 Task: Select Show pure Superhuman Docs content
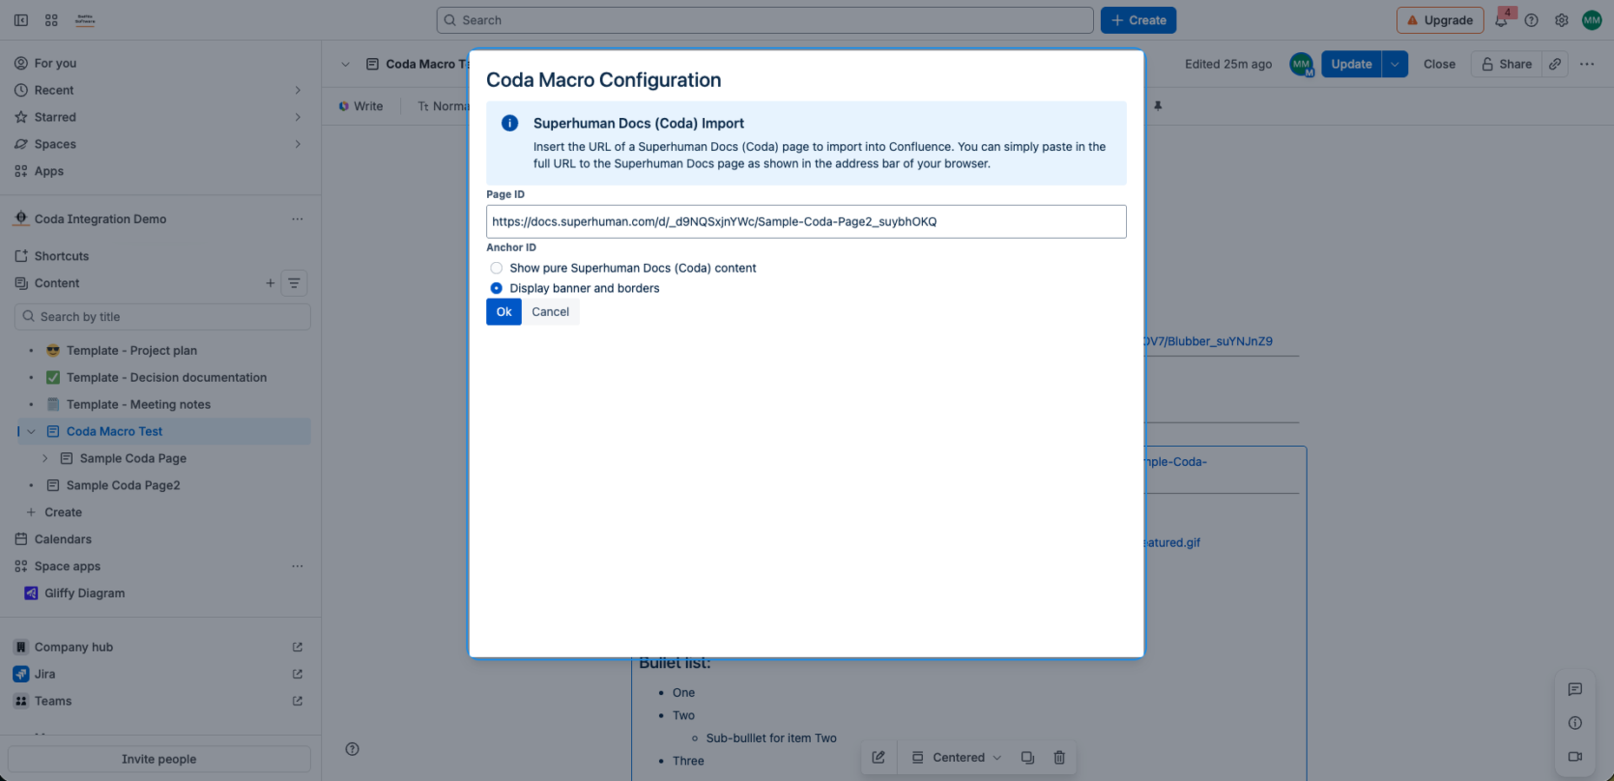tap(497, 268)
